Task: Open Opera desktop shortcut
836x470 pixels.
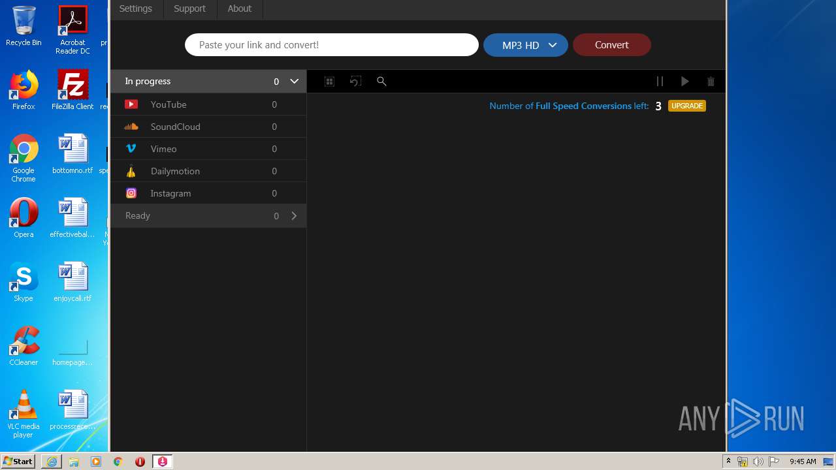Action: 24,218
